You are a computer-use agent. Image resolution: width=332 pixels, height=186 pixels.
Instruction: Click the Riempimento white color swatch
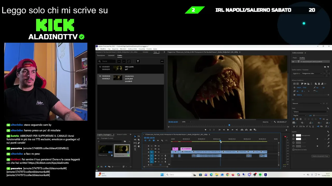[299, 135]
